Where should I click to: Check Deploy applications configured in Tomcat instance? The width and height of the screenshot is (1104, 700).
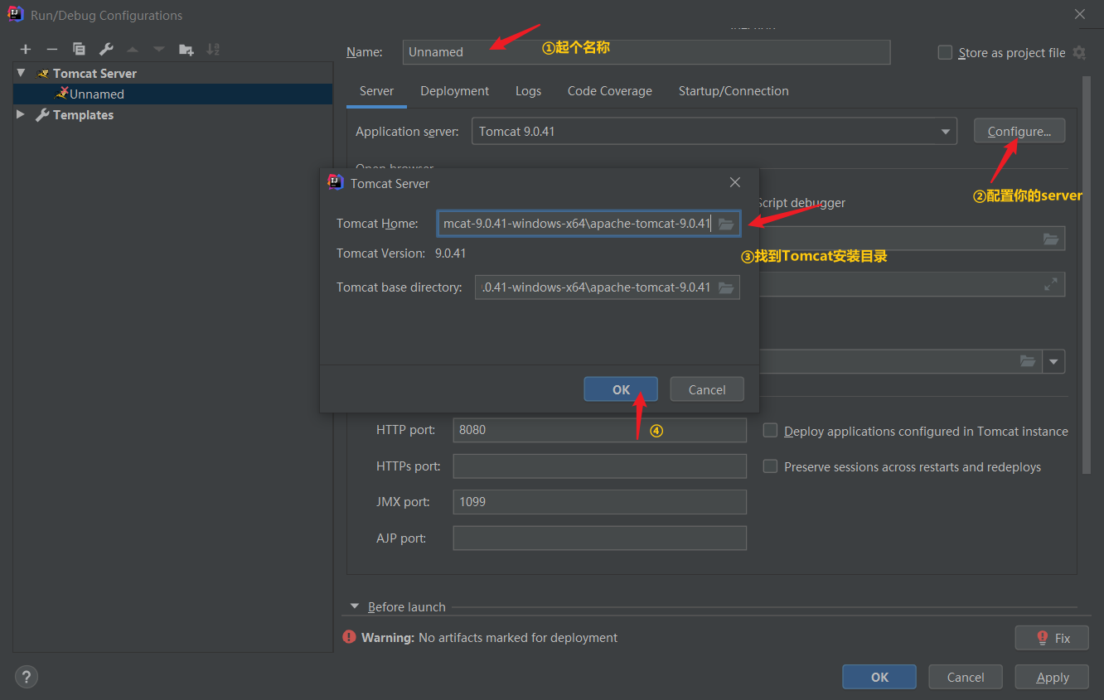[x=770, y=431]
